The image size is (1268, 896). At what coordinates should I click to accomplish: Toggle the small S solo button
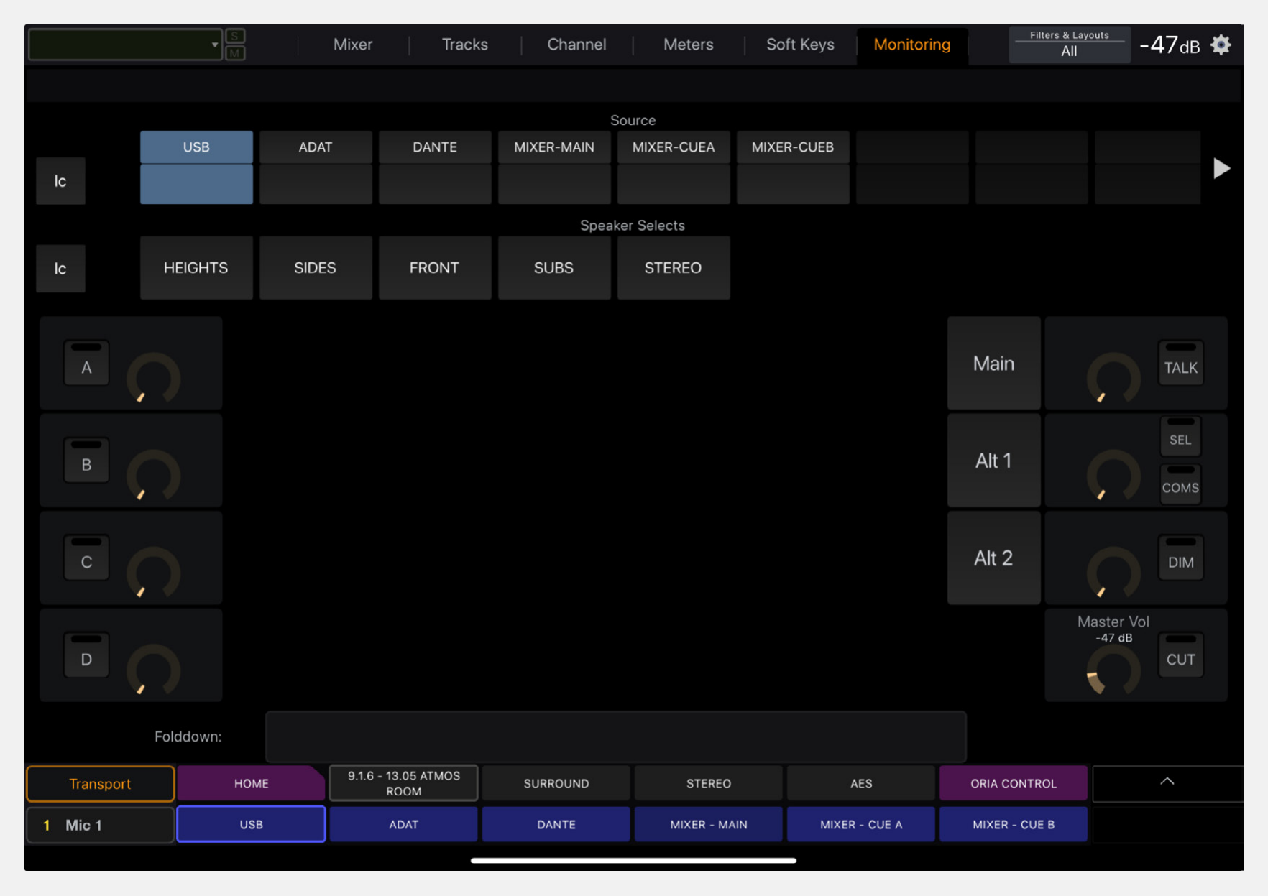pyautogui.click(x=235, y=36)
